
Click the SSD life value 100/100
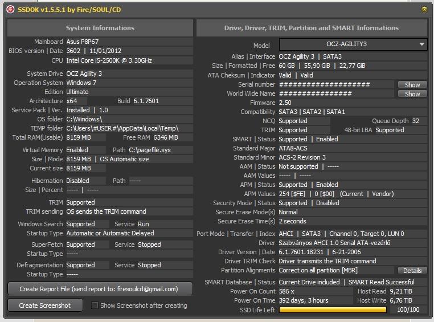[x=408, y=310]
